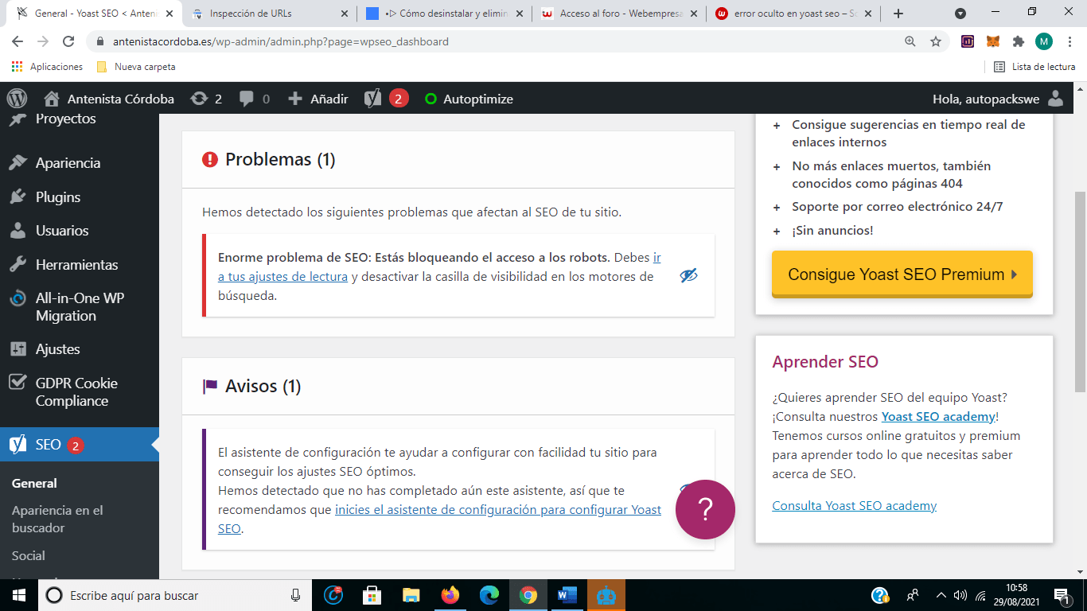Screen dimensions: 1087x611
Task: Open comments bubble in admin bar
Action: pos(255,99)
